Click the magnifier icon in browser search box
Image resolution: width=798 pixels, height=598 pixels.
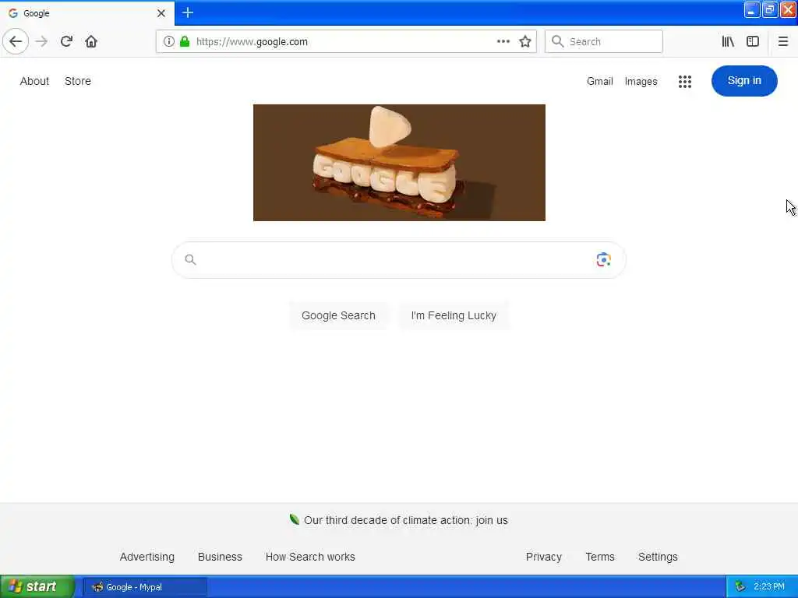558,41
